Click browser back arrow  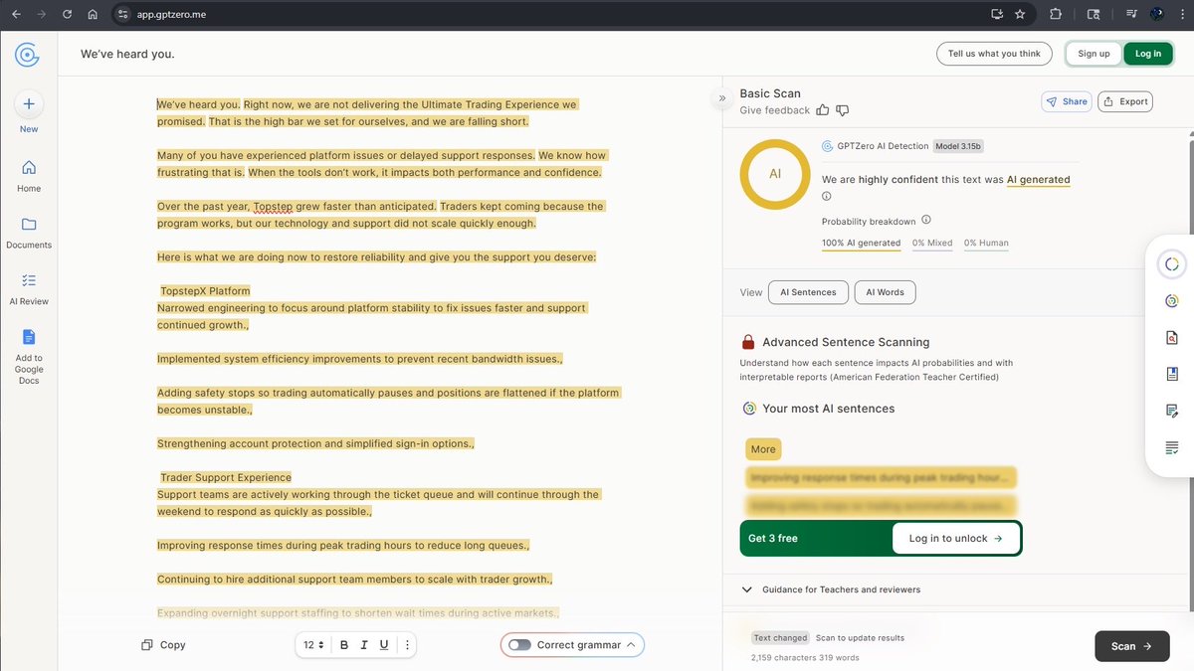click(x=16, y=15)
